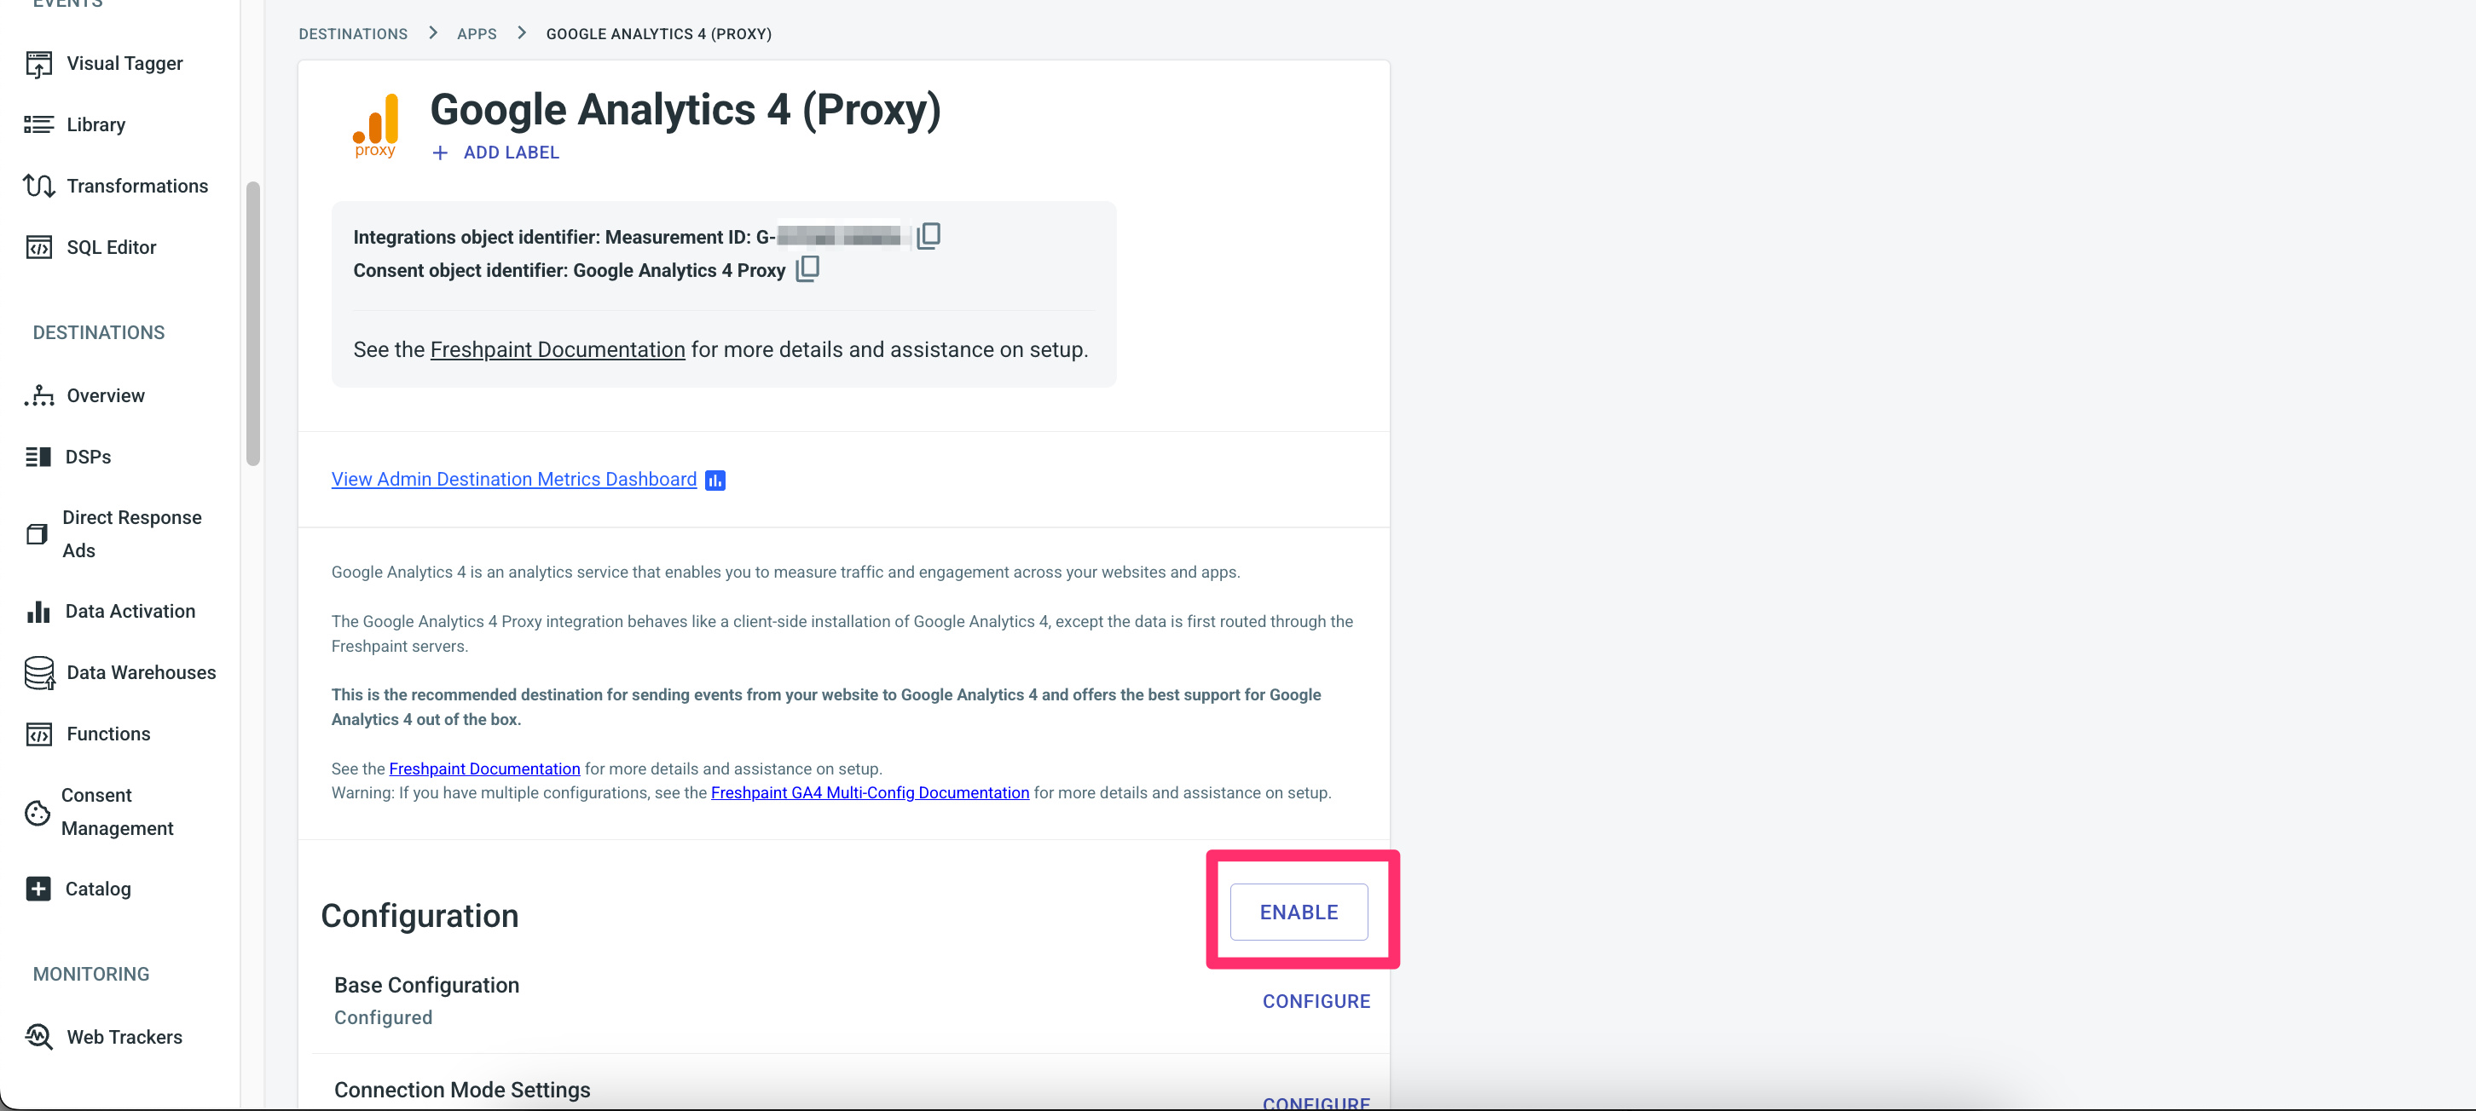Open the Catalog page
This screenshot has height=1111, width=2476.
(x=97, y=889)
